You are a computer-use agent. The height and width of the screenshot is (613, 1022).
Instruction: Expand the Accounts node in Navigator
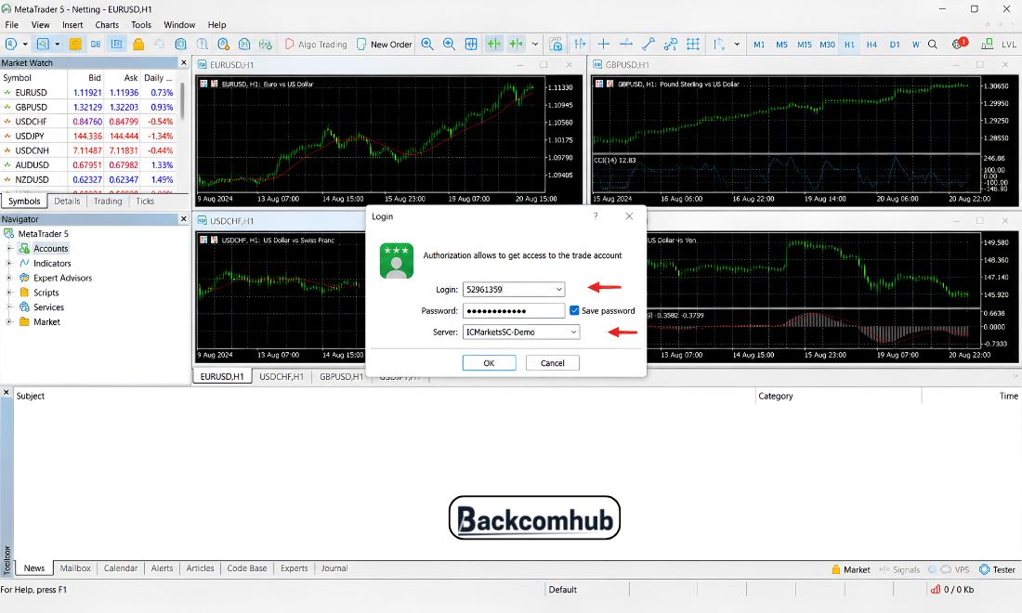(9, 249)
